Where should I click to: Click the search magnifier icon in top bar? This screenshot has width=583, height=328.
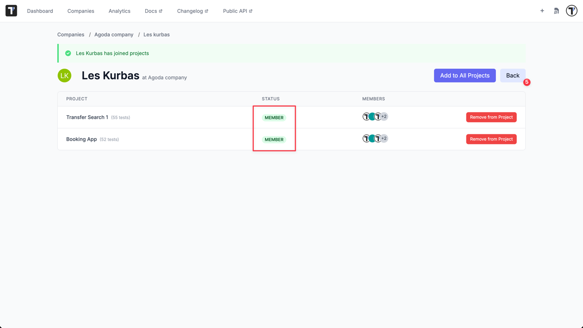coord(556,10)
